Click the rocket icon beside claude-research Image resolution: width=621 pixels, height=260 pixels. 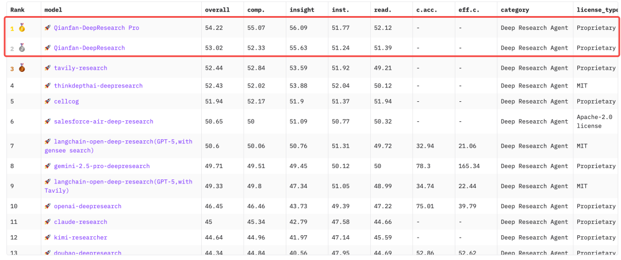[x=48, y=222]
